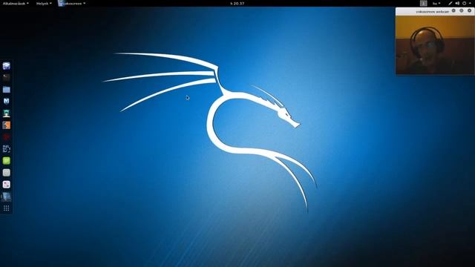Click the tray icon left of volume
Image resolution: width=475 pixels, height=267 pixels.
451,3
